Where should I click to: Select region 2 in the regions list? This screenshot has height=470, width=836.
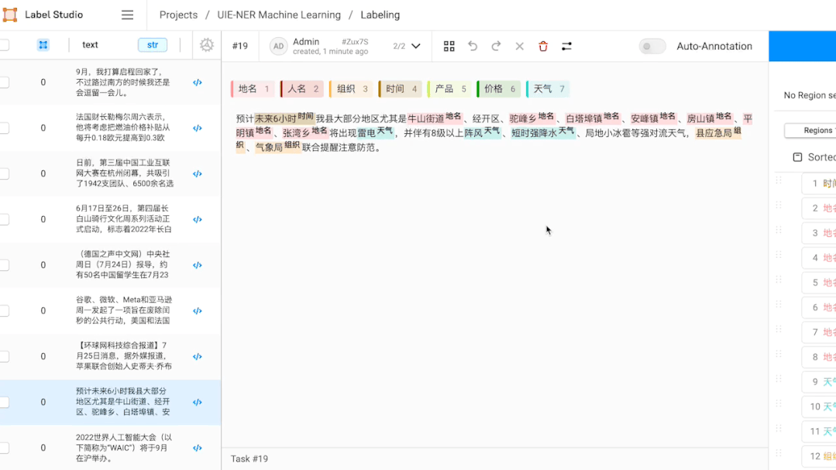pos(819,208)
